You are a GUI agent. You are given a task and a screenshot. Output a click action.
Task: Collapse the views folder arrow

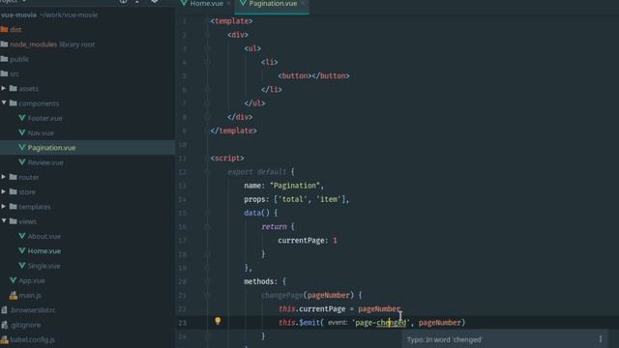[x=4, y=221]
